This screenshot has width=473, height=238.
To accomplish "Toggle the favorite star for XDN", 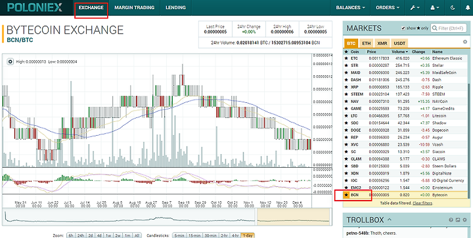I will (x=346, y=173).
